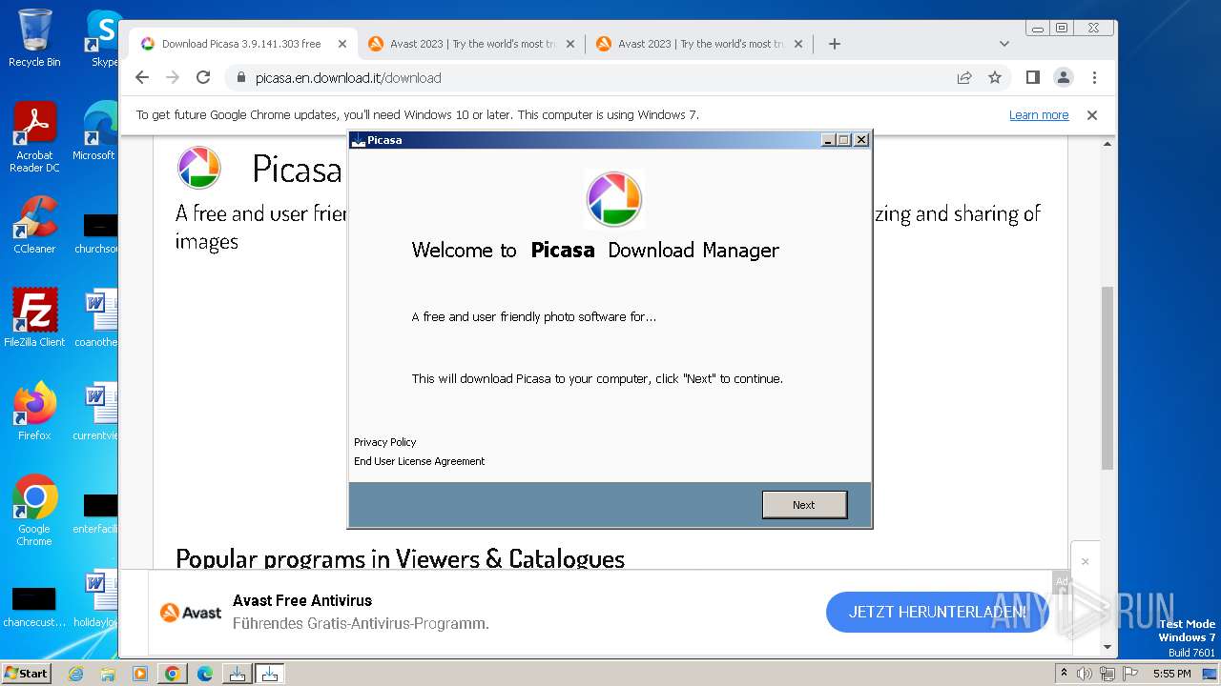Toggle the Chrome side panel icon

tap(1032, 77)
